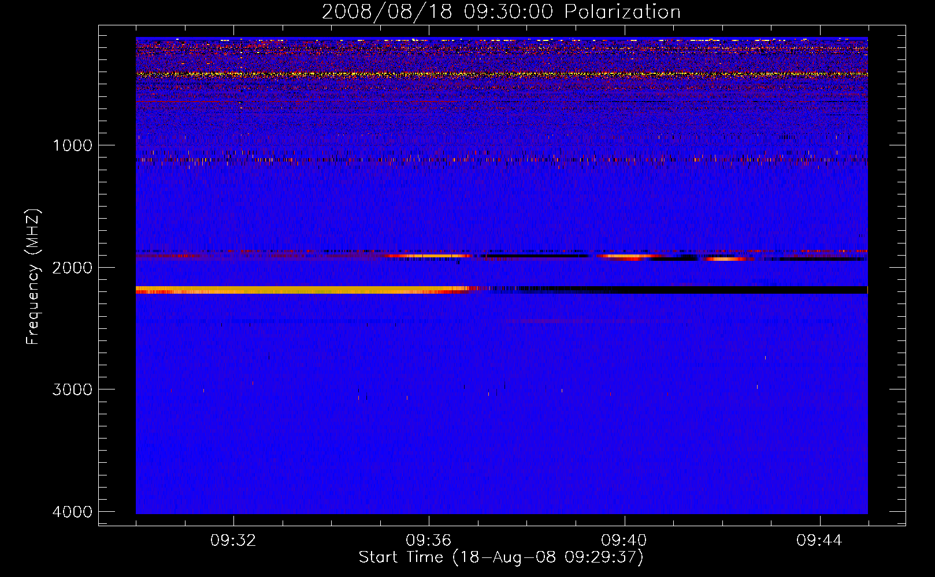Click the 3000 frequency tick label

(x=72, y=389)
